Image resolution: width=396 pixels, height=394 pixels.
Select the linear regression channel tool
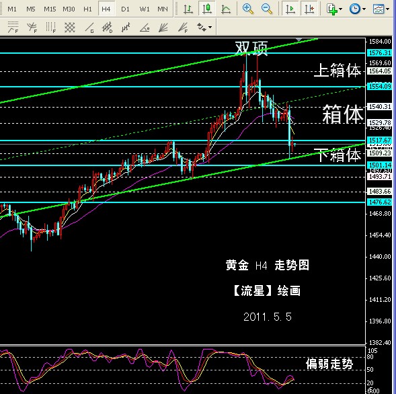click(126, 28)
